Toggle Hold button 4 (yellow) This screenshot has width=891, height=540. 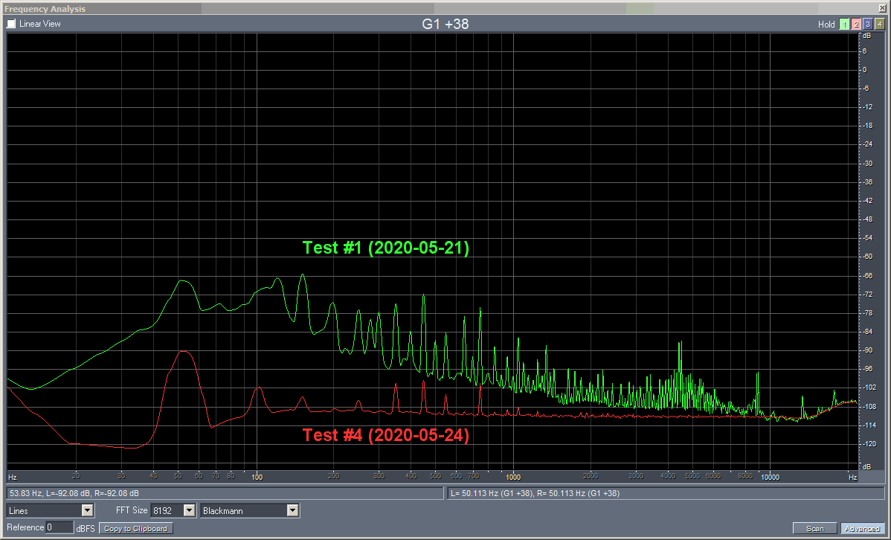(879, 24)
